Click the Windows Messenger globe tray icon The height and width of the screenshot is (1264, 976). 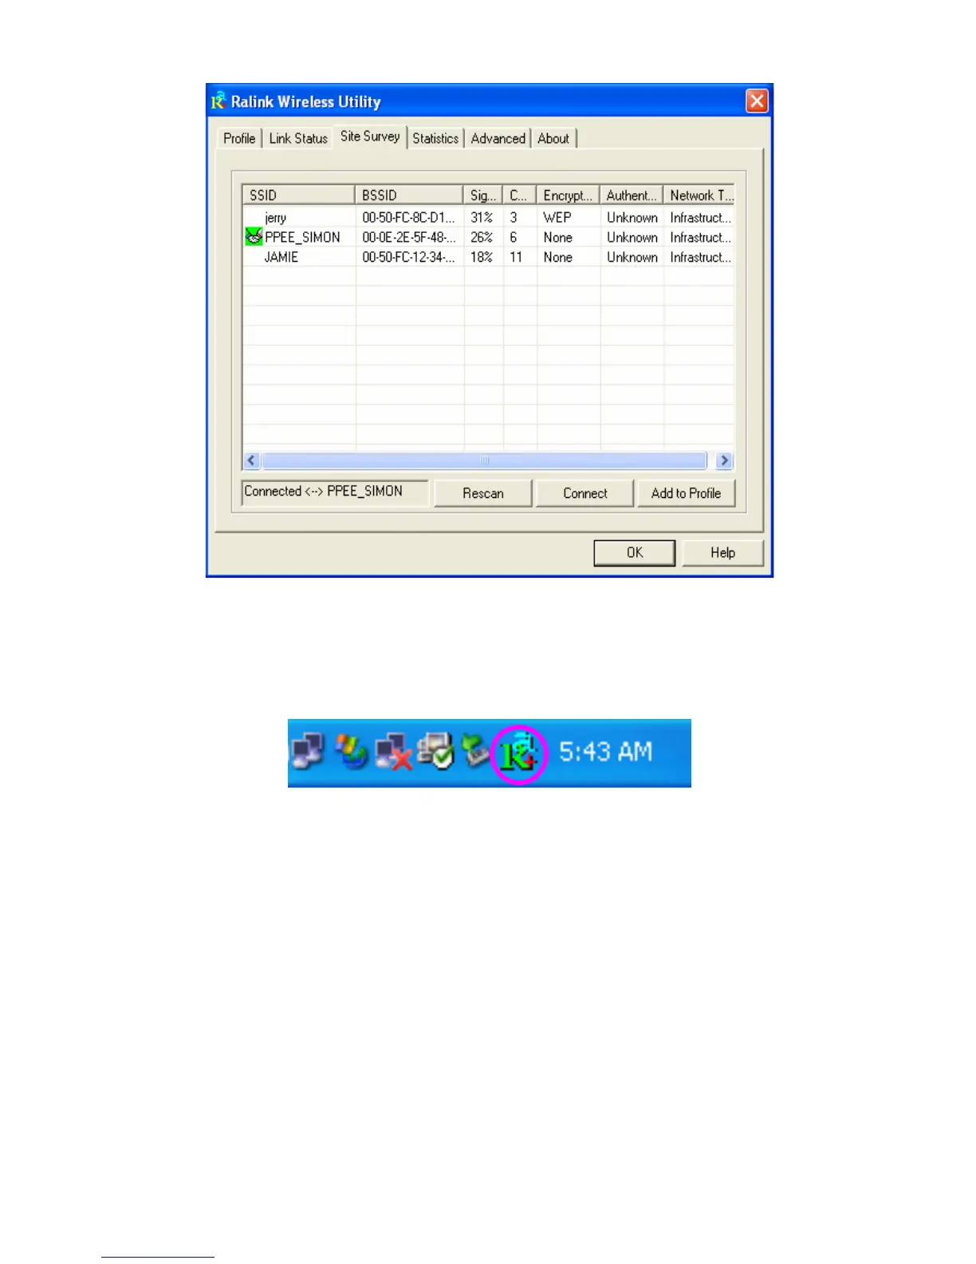[352, 752]
